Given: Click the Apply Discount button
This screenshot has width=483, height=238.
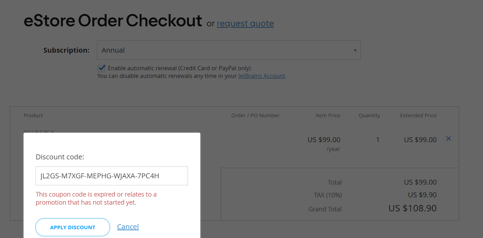Looking at the screenshot, I should [x=73, y=227].
